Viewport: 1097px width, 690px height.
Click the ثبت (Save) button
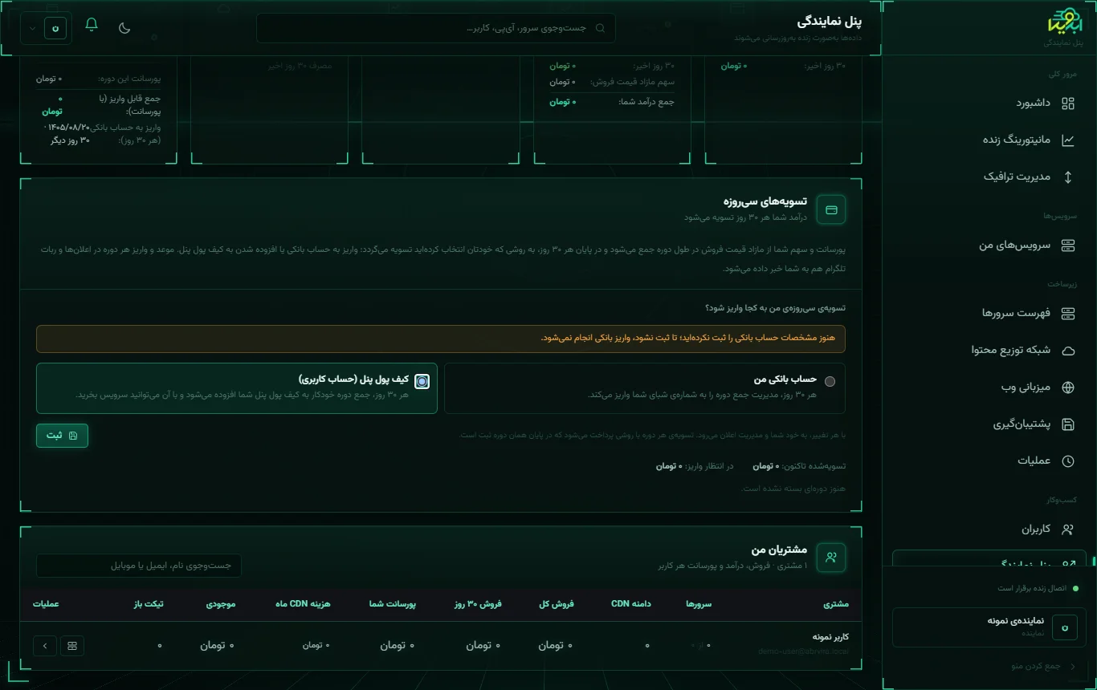[62, 435]
